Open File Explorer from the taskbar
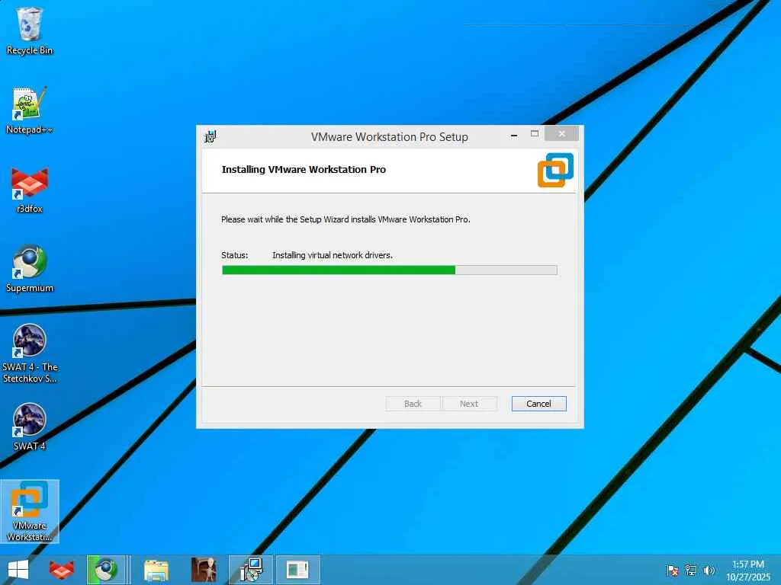The height and width of the screenshot is (585, 781). [156, 570]
